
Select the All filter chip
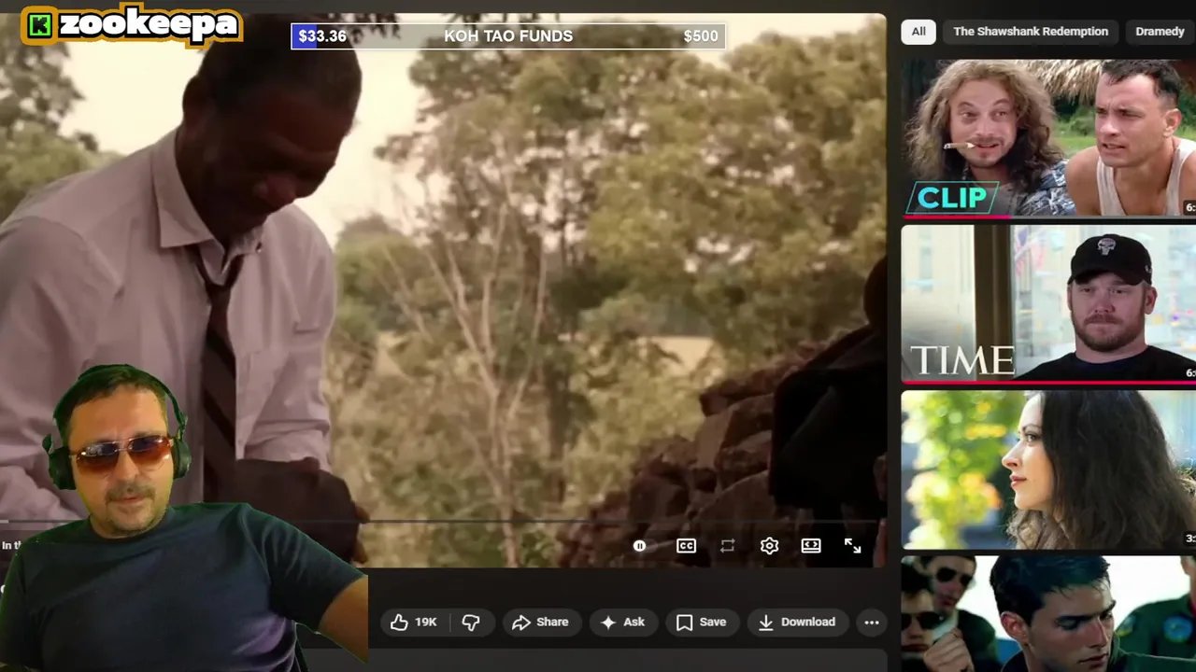(918, 32)
